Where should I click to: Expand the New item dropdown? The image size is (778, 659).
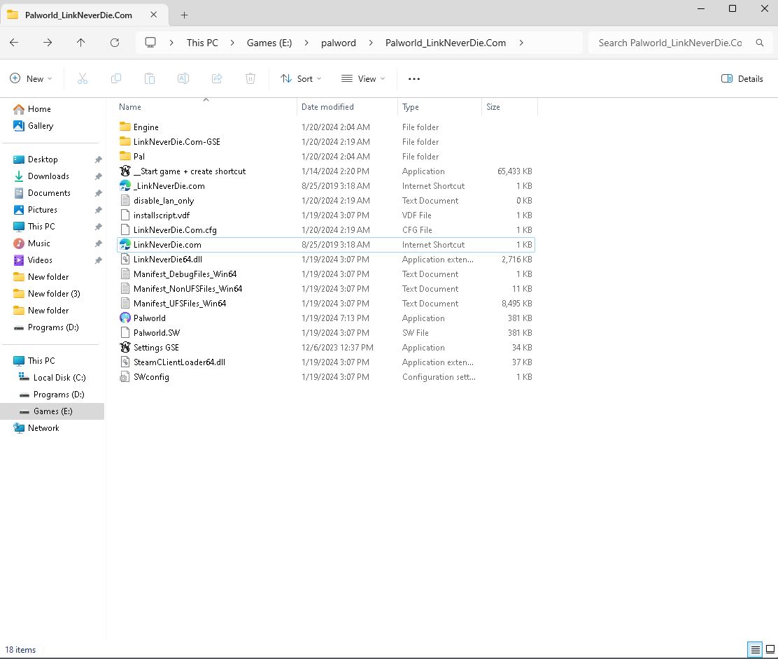point(31,79)
